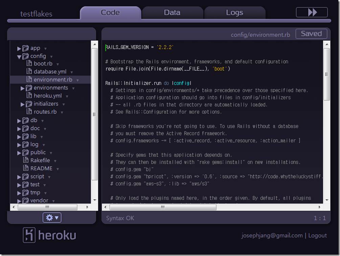Viewport: 340px width, 256px height.
Task: Switch to the Code tab
Action: (110, 13)
